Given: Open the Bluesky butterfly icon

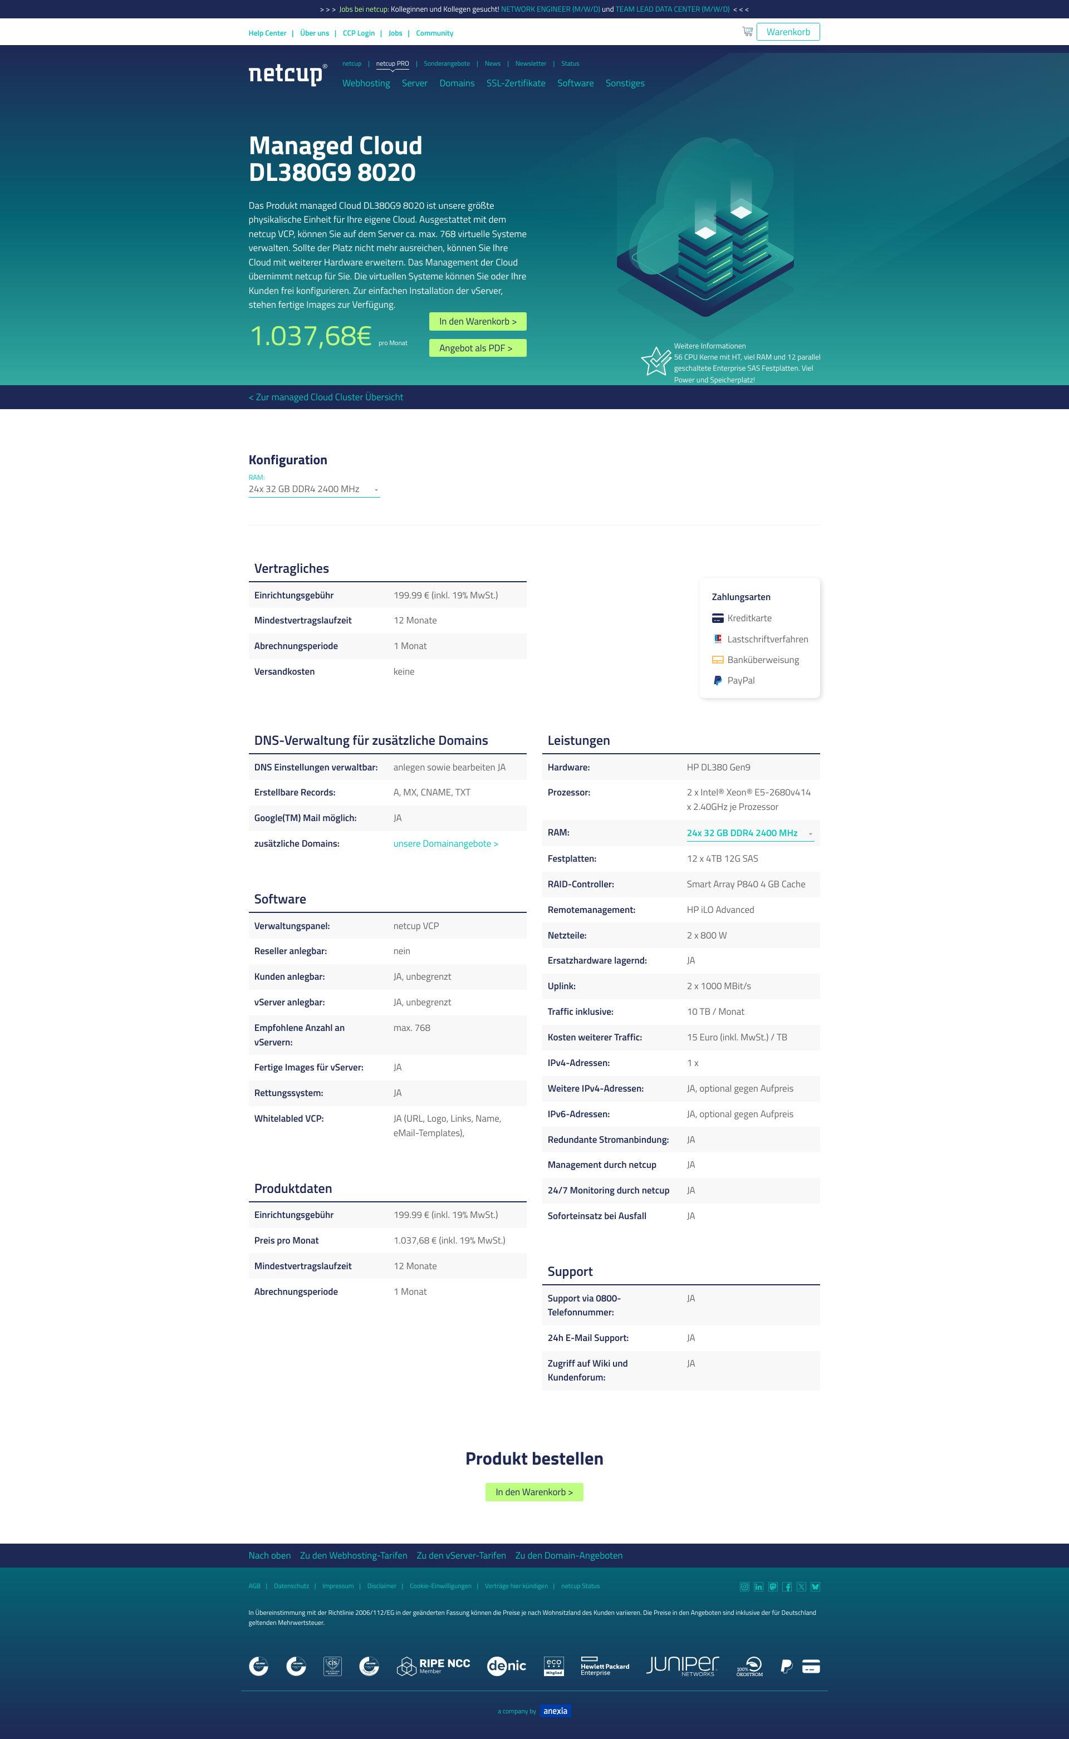Looking at the screenshot, I should (x=815, y=1586).
